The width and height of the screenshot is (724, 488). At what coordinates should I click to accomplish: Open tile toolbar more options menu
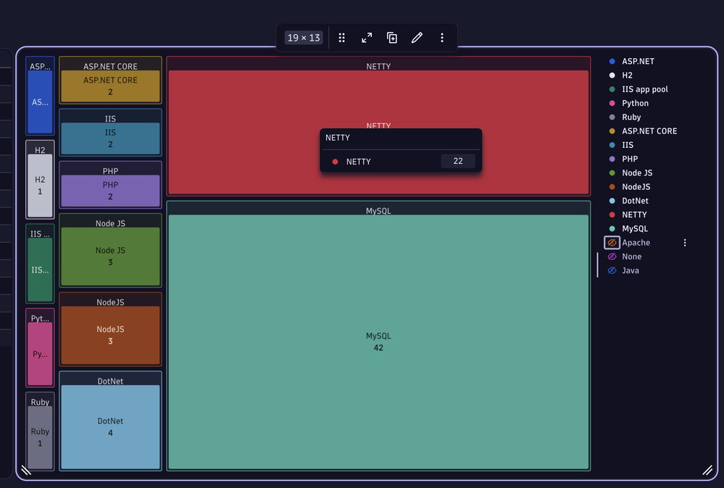tap(442, 38)
